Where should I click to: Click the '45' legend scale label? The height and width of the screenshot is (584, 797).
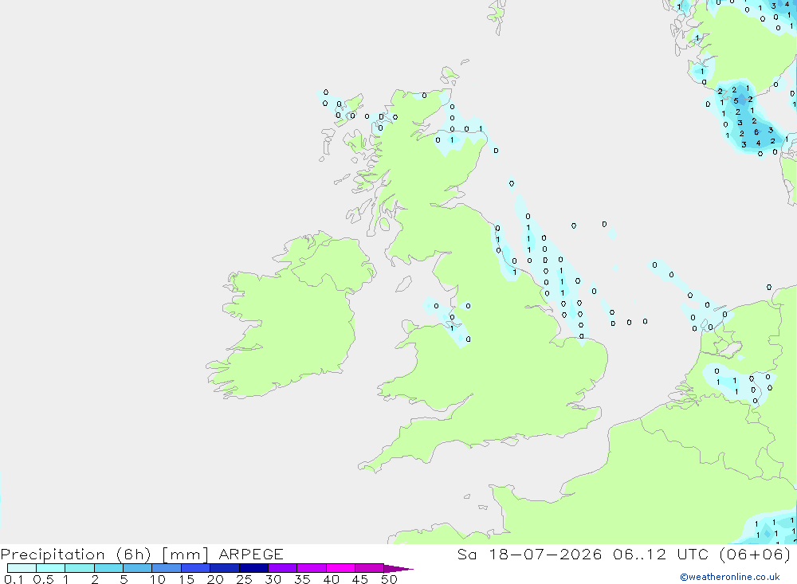tap(360, 579)
